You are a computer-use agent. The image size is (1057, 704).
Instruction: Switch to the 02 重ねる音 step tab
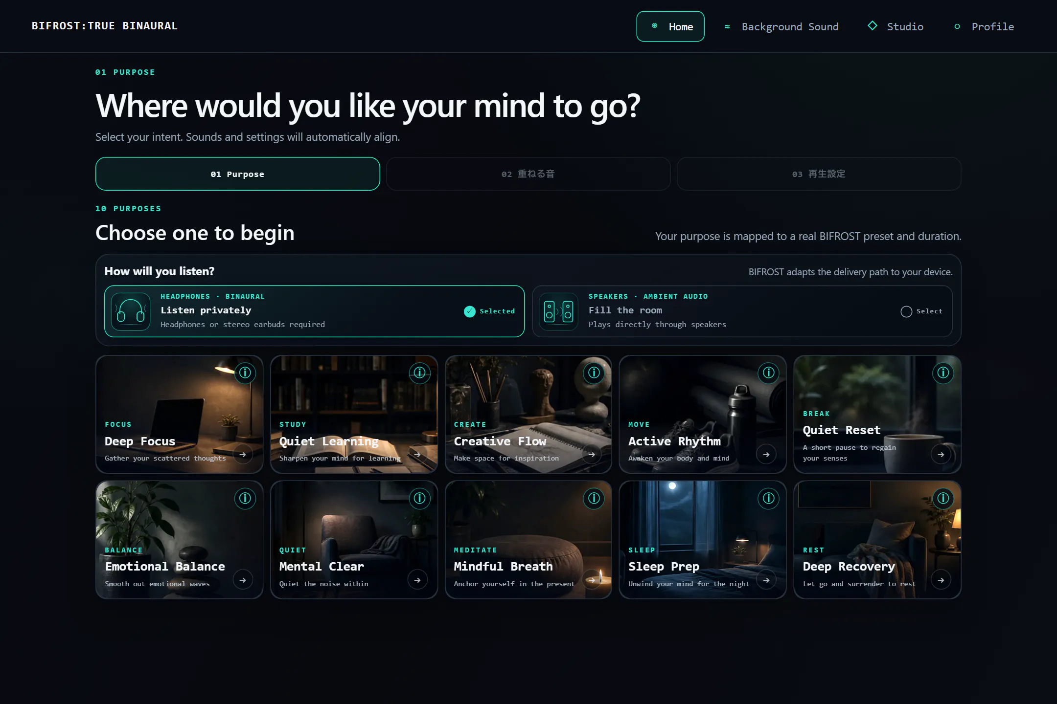[x=528, y=174]
